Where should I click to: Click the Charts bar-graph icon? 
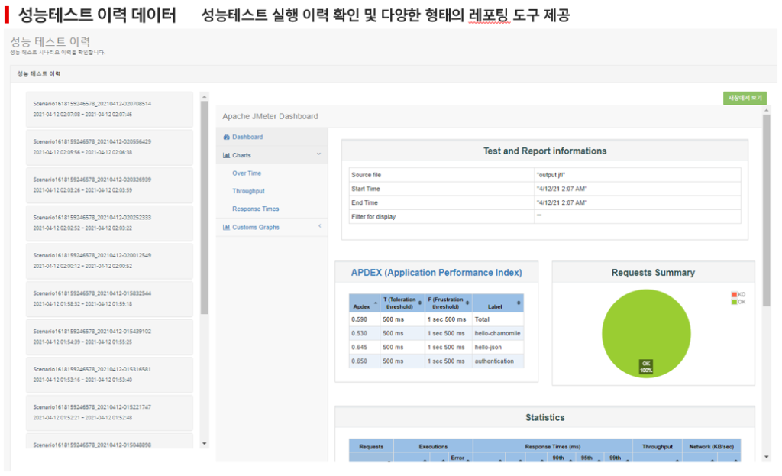226,156
